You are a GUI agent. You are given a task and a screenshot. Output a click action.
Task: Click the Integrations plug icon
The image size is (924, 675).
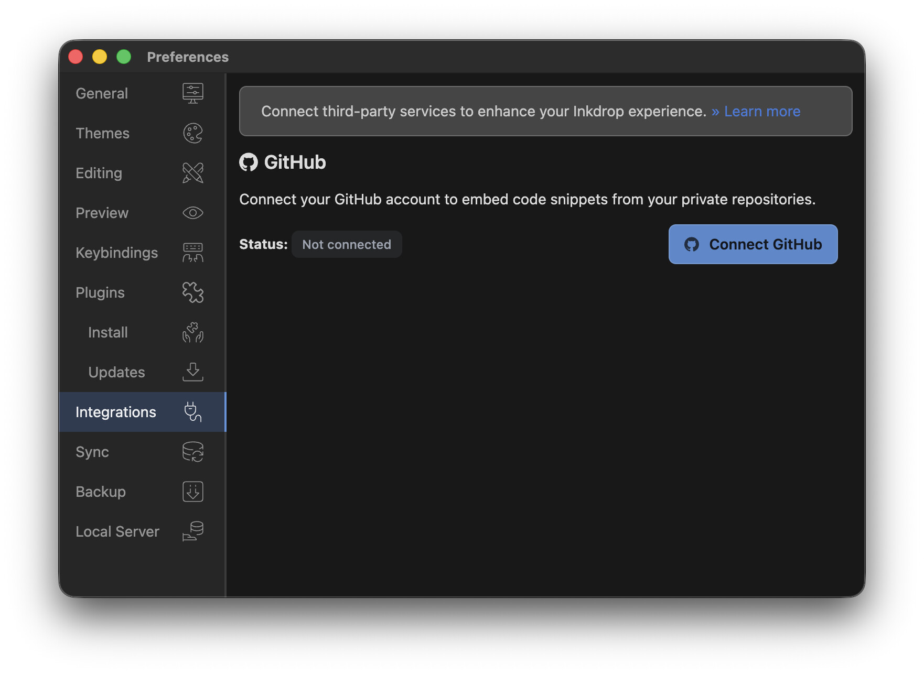(192, 412)
